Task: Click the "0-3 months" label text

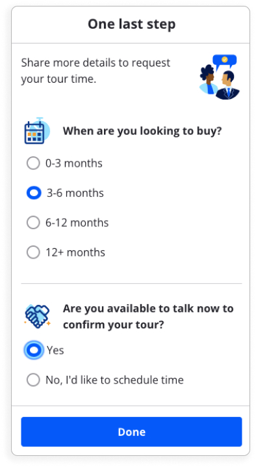Action: click(74, 163)
